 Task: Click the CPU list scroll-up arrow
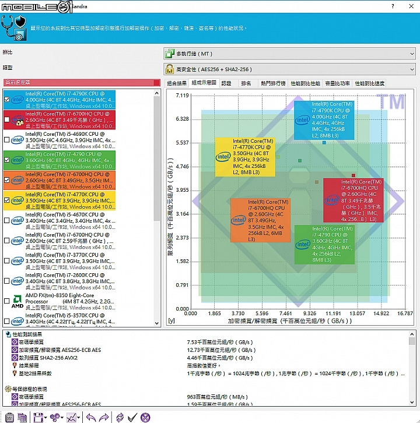157,93
